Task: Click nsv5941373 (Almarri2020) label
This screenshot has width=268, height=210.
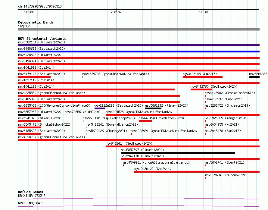Action: click(40, 118)
